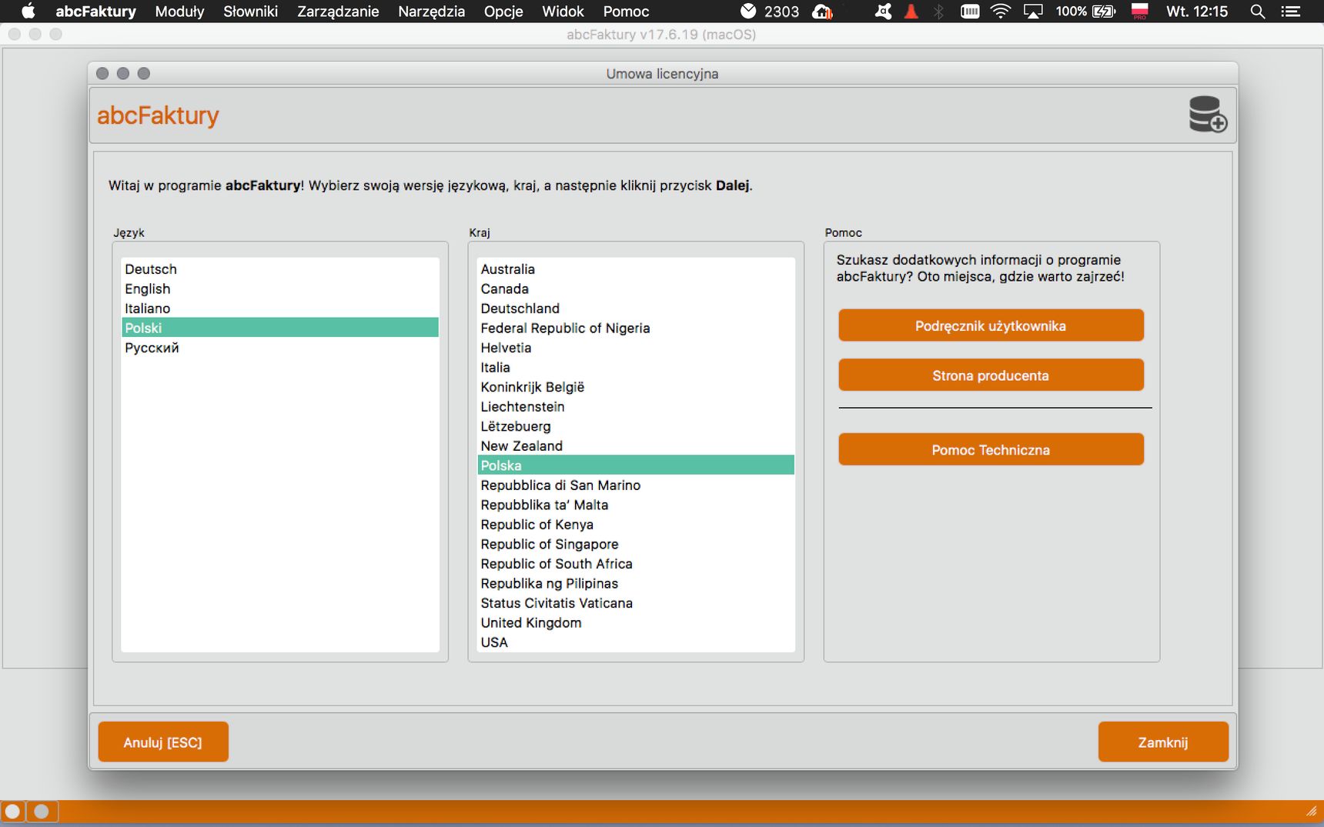1324x827 pixels.
Task: Select Canada in the country list
Action: click(636, 288)
